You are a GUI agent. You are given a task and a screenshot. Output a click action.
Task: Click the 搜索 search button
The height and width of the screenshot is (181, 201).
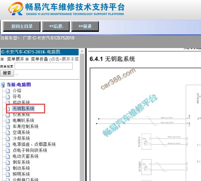[7, 73]
